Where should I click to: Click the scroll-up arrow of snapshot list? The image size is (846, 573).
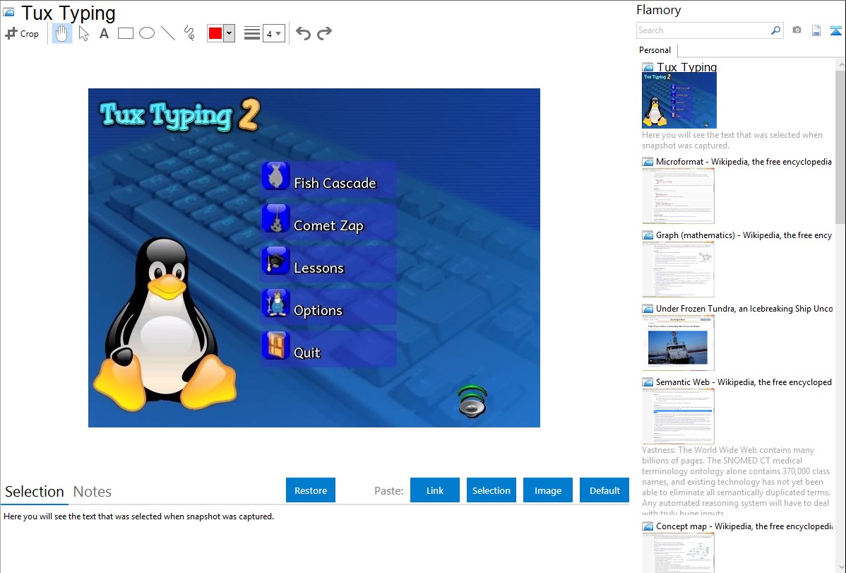coord(840,64)
